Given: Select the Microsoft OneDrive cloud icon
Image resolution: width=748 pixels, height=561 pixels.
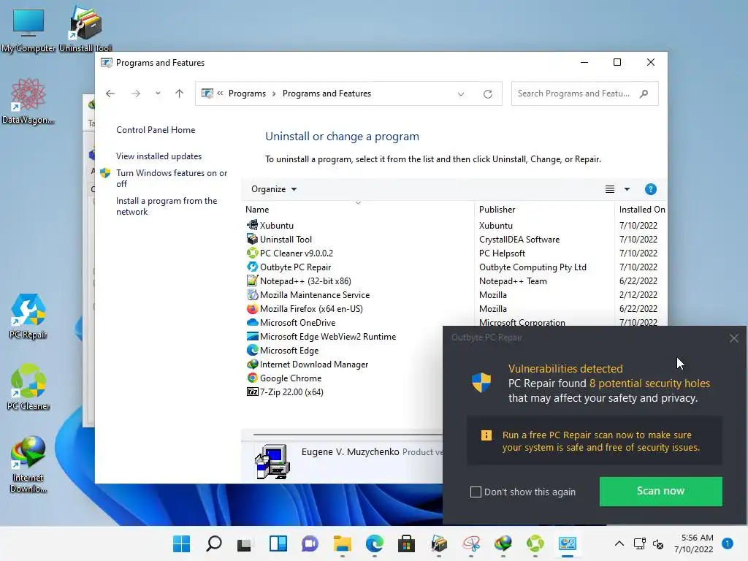Looking at the screenshot, I should click(252, 322).
